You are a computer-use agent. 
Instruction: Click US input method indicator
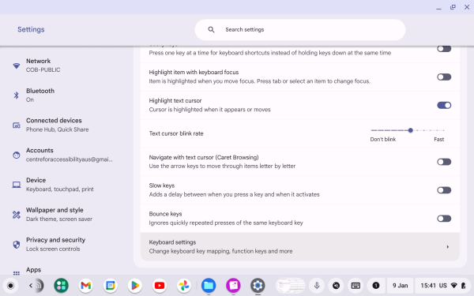(x=443, y=286)
